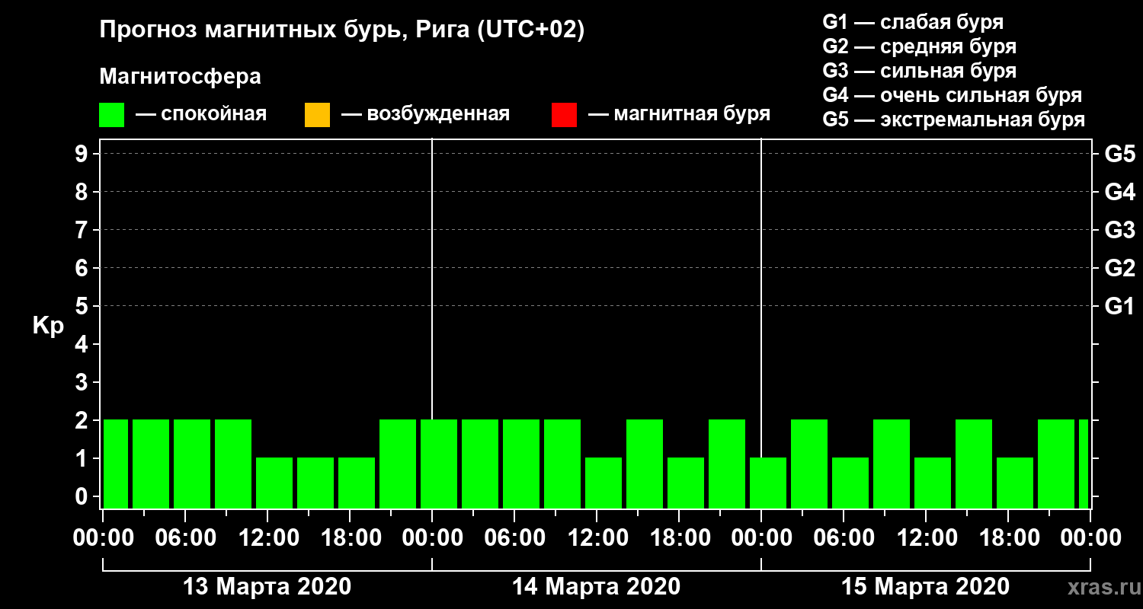Click the '12:00' time label for 13 Марта
Screen dimensions: 1143x609
268,538
